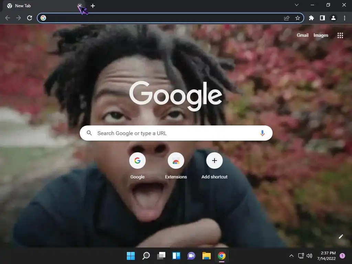Screen dimensions: 352x264
Task: Open File Explorer from the taskbar
Action: [207, 256]
